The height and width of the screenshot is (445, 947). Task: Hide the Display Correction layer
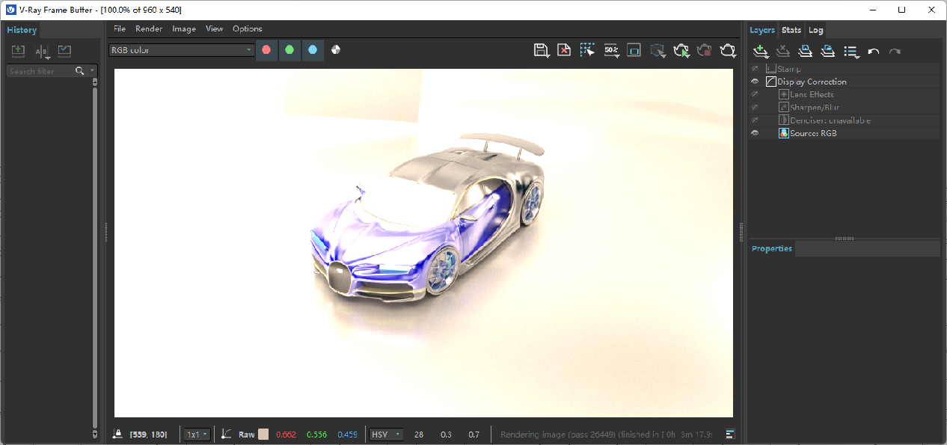(755, 82)
